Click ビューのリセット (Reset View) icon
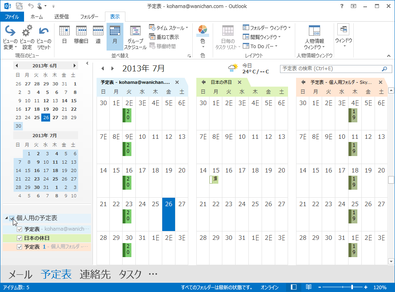The width and height of the screenshot is (395, 292). pyautogui.click(x=44, y=37)
